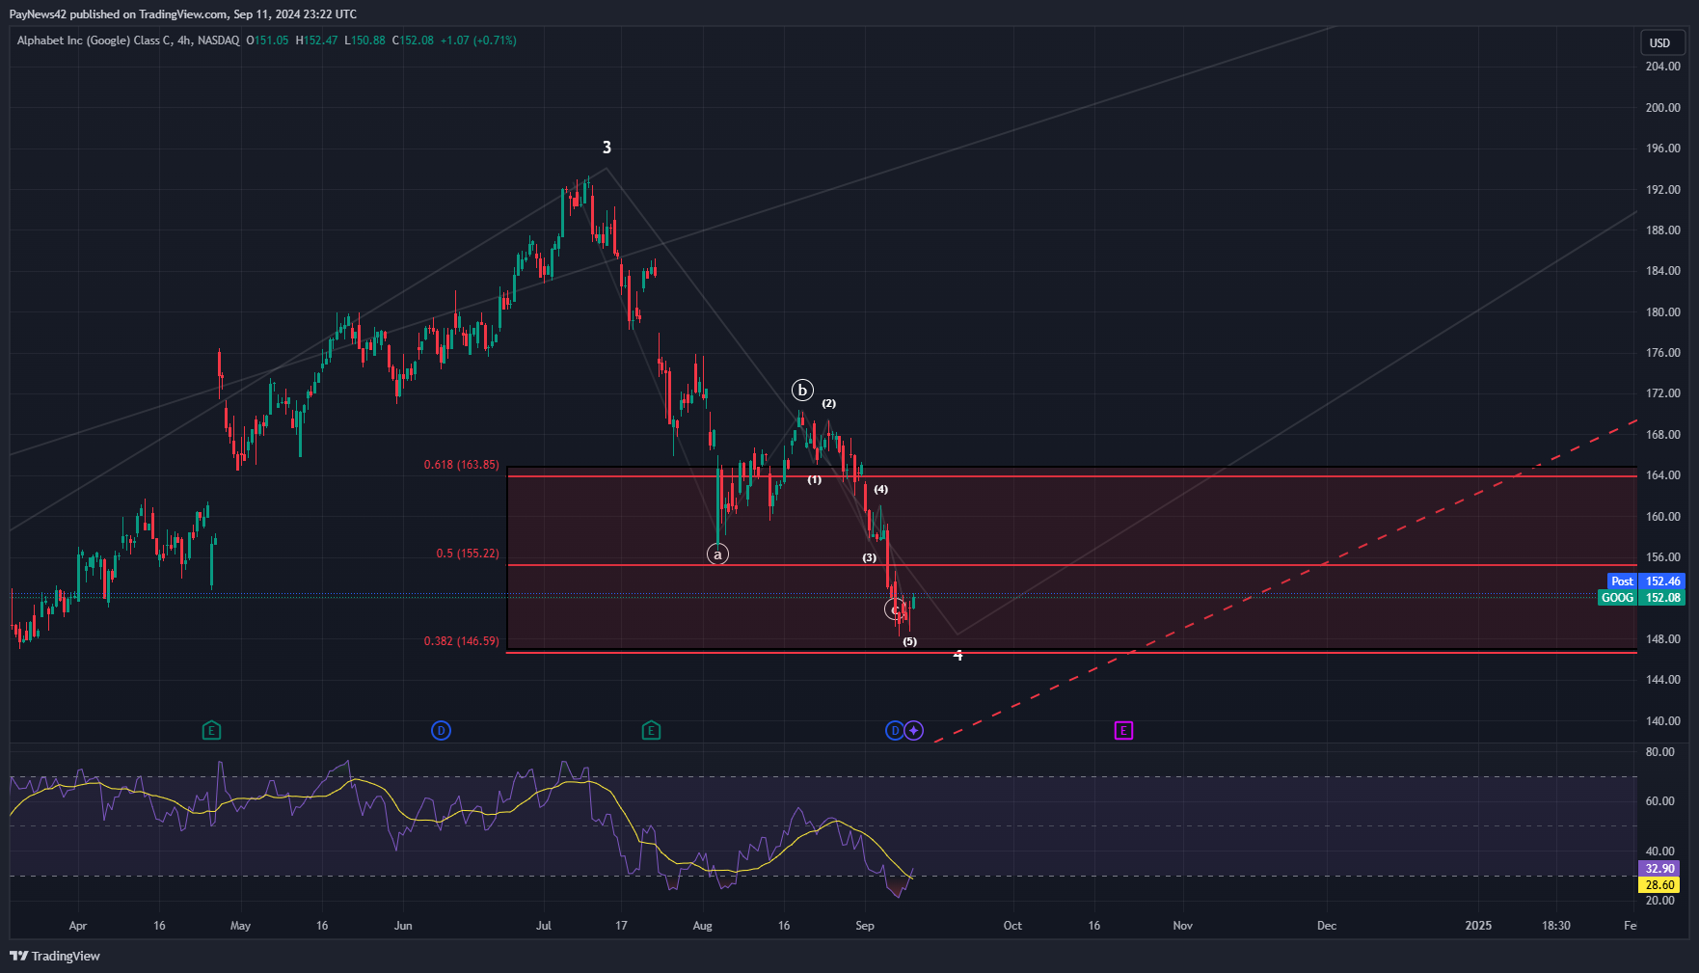
Task: Click 'Oct' on the time axis
Action: point(1012,926)
